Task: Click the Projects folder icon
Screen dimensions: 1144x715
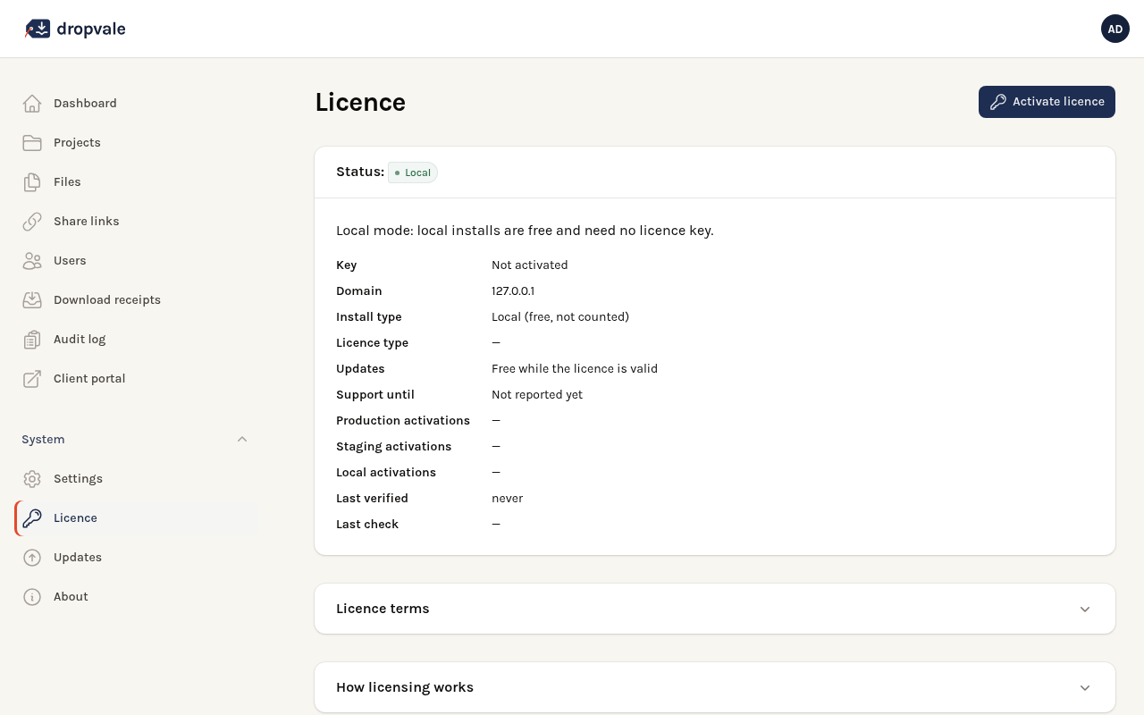Action: pyautogui.click(x=32, y=143)
